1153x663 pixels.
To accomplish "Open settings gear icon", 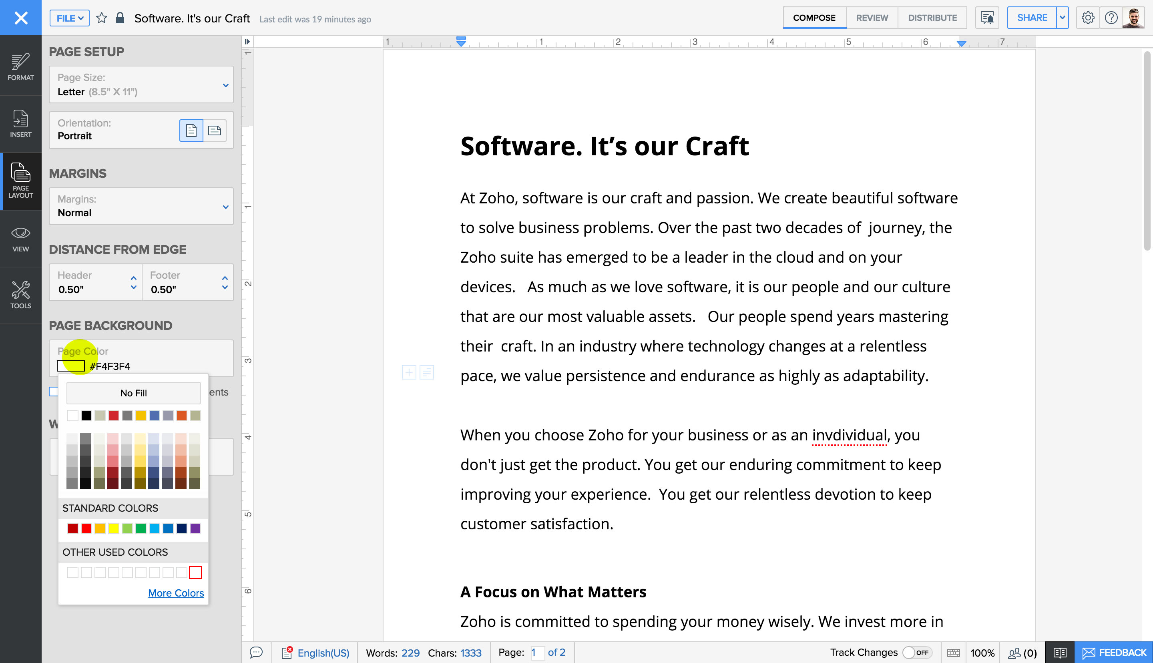I will [1087, 18].
